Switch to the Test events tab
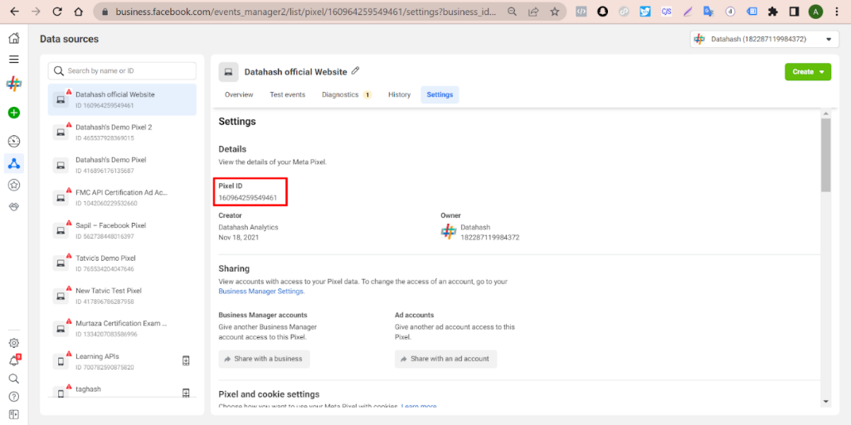 288,94
